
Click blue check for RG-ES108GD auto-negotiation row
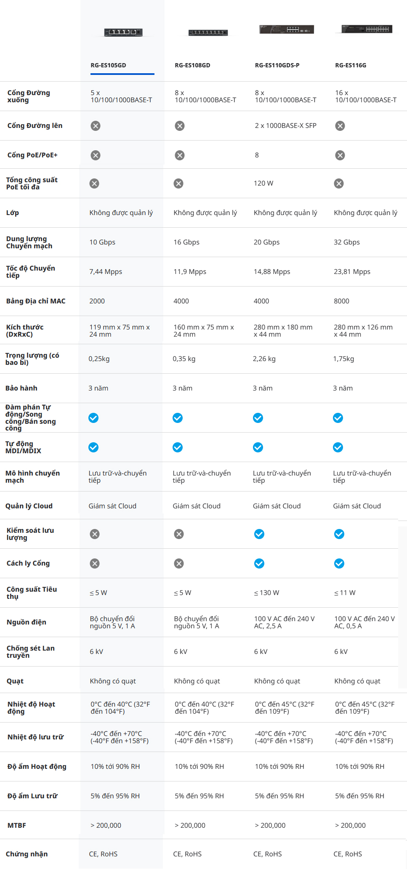(x=178, y=418)
